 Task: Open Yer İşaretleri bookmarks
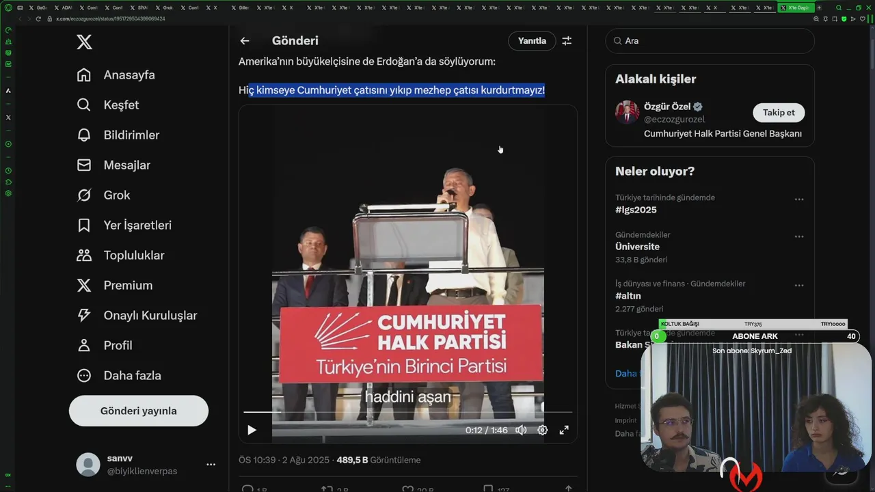coord(124,225)
